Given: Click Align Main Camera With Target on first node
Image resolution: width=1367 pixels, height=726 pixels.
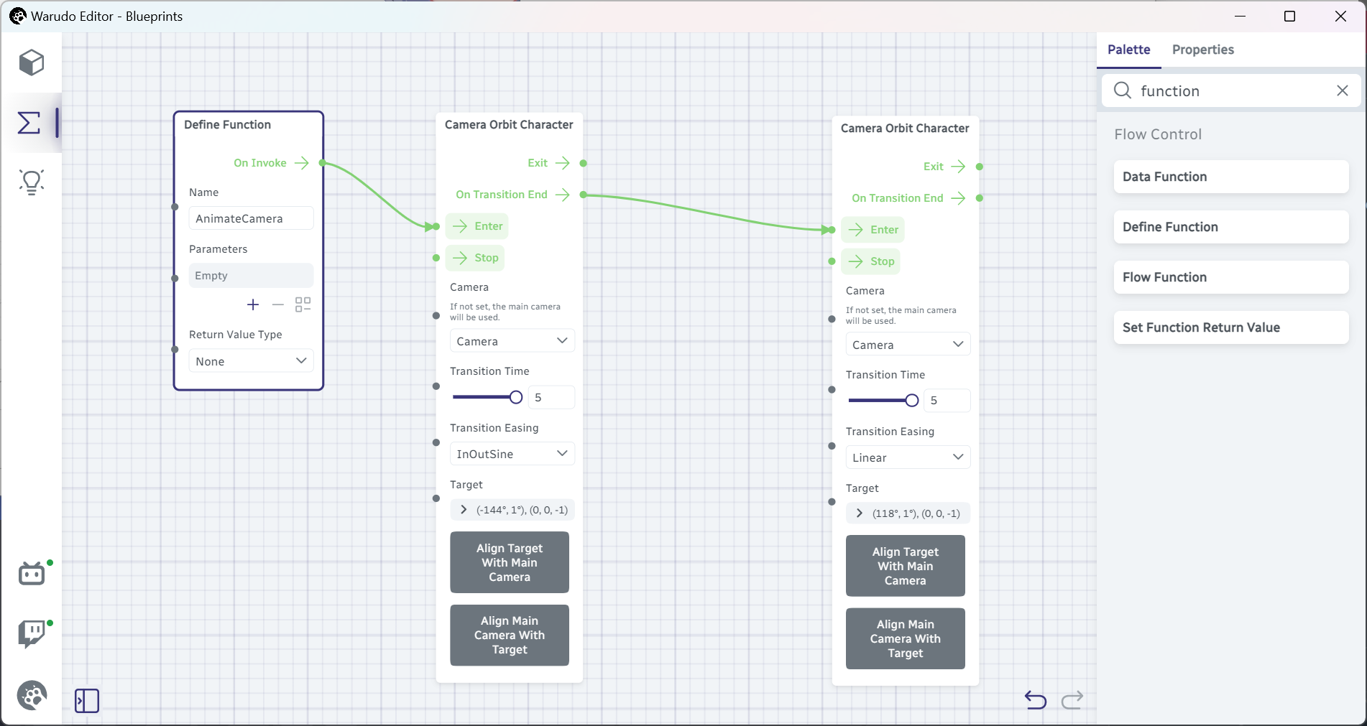Looking at the screenshot, I should click(x=510, y=635).
